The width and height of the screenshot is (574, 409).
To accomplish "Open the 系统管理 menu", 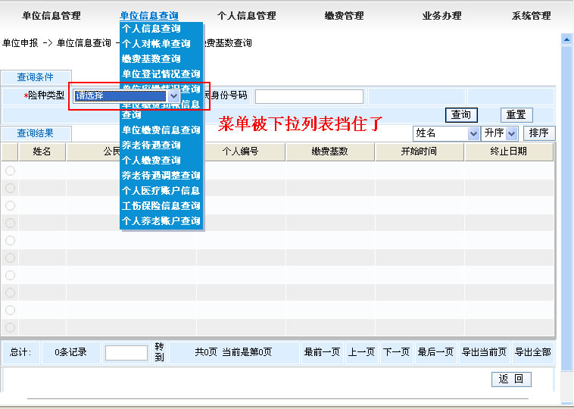I will 531,16.
